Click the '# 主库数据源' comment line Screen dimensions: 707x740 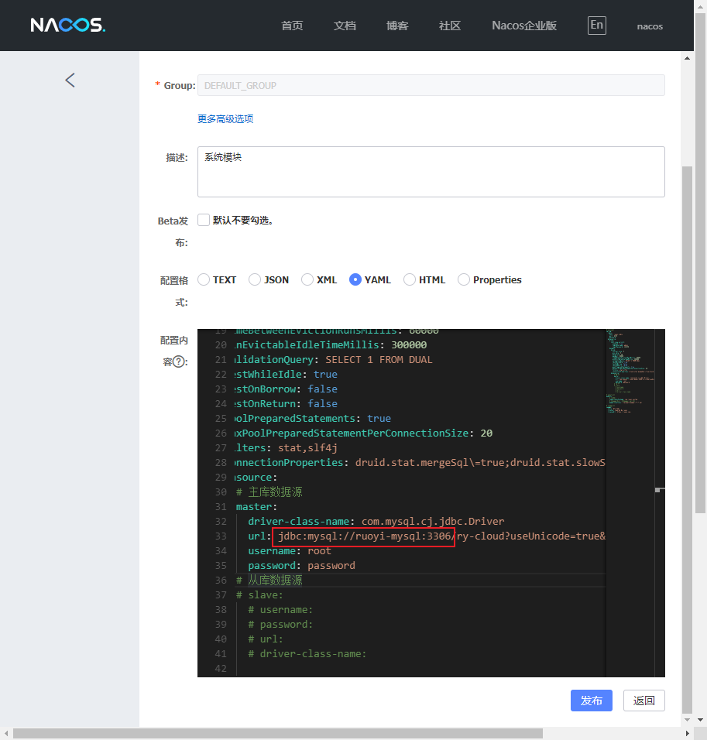tap(269, 492)
